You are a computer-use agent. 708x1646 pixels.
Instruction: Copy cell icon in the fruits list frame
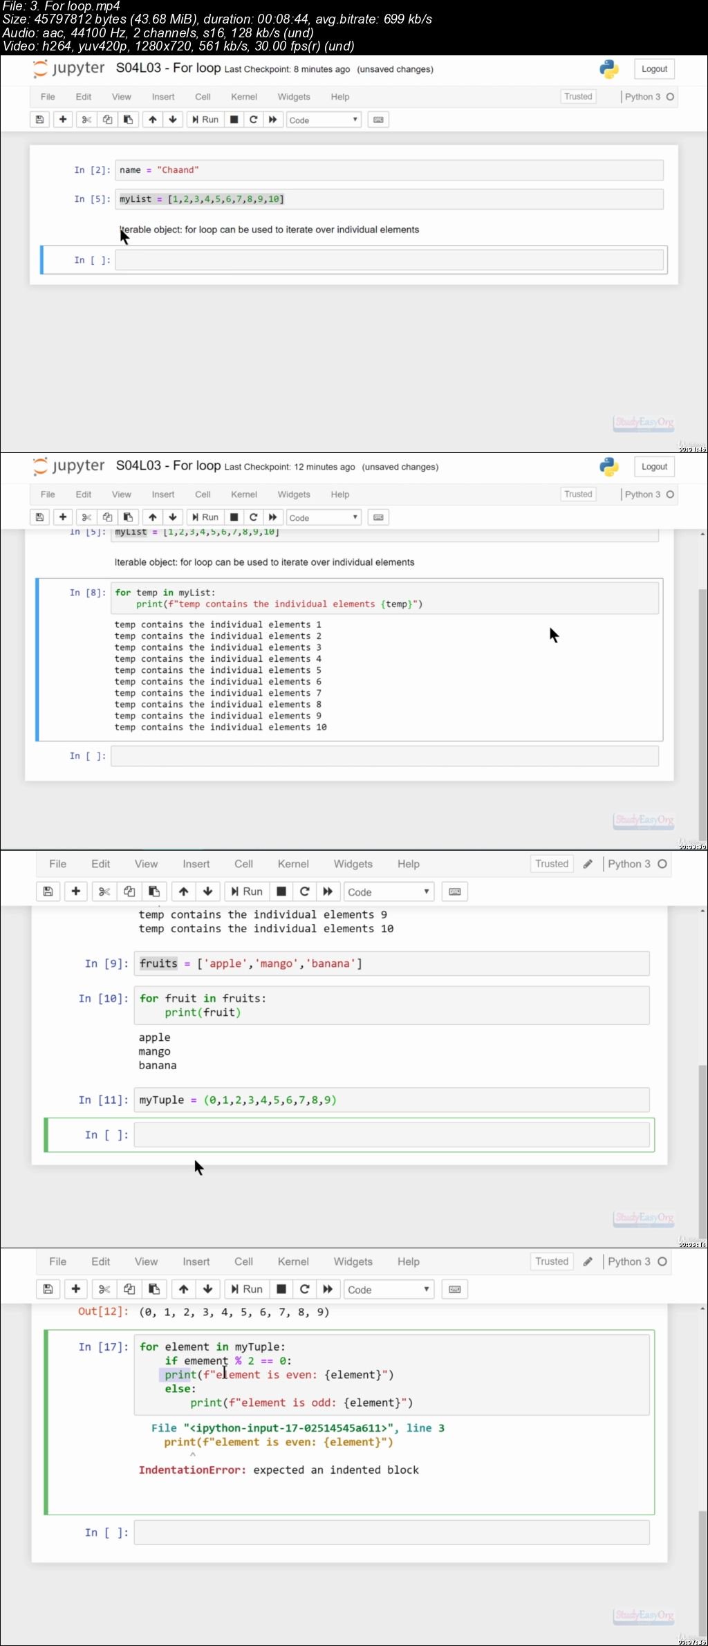[129, 891]
